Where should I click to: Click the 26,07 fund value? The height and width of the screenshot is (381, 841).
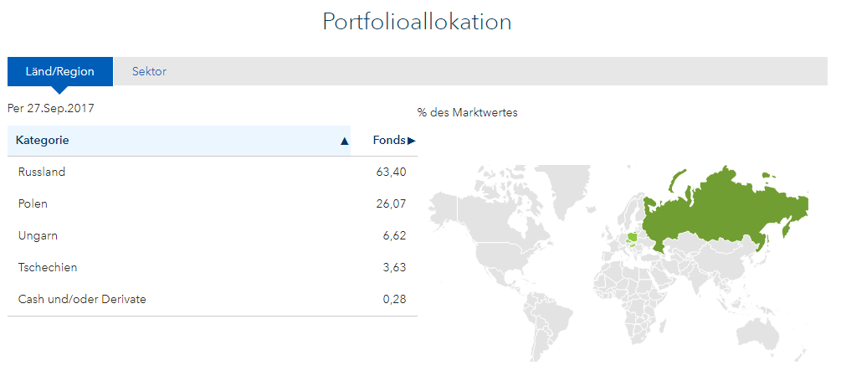pyautogui.click(x=392, y=204)
